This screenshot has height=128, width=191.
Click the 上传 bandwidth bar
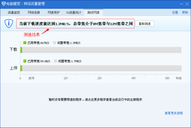point(101,68)
